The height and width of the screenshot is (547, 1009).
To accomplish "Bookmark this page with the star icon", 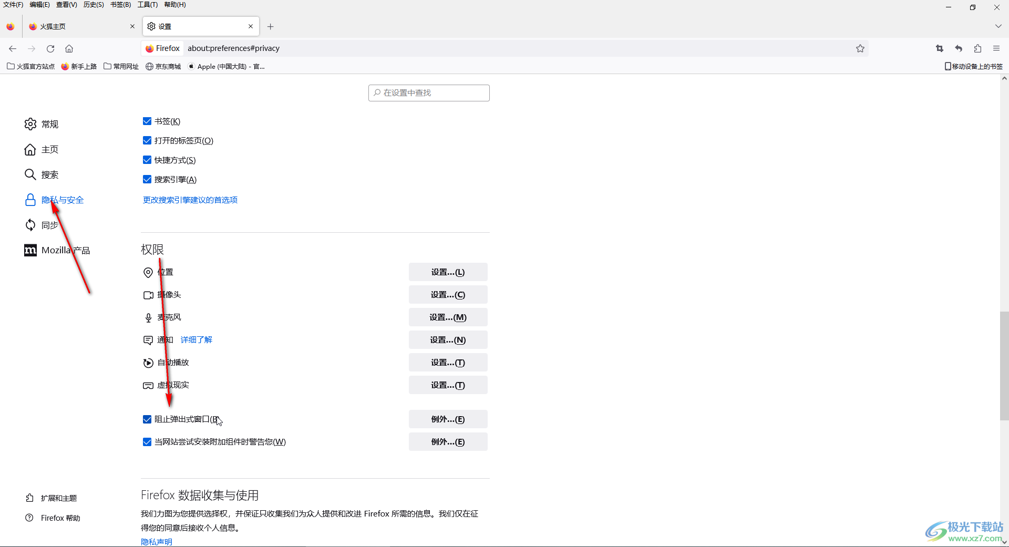I will (860, 48).
